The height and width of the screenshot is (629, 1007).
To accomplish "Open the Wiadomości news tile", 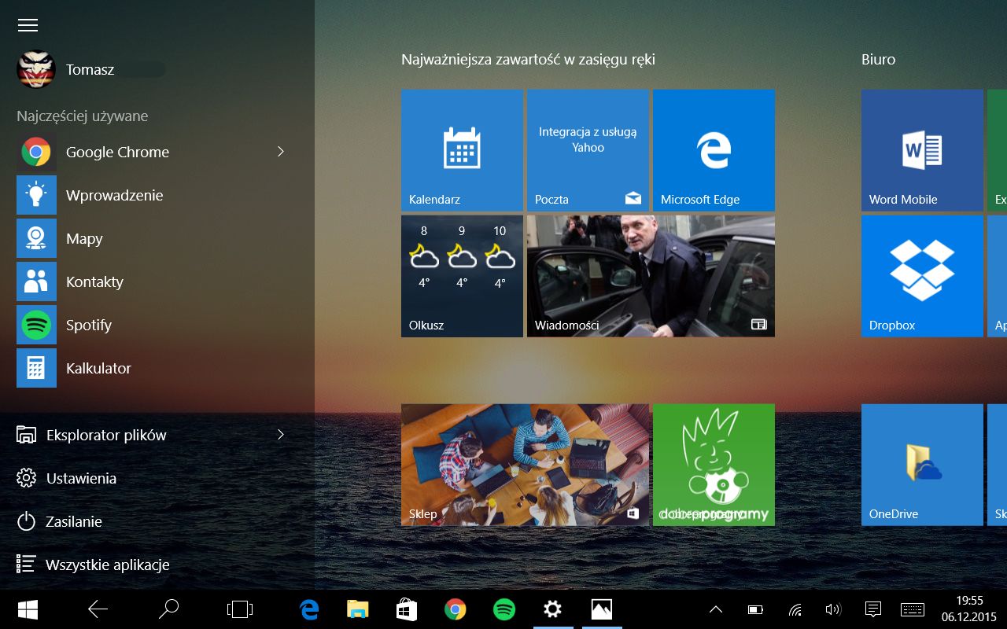I will click(651, 276).
